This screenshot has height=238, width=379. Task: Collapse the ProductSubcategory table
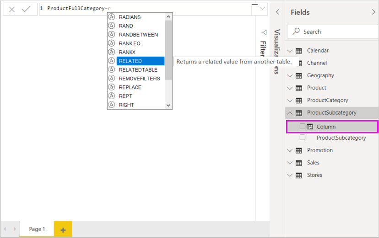tap(289, 113)
